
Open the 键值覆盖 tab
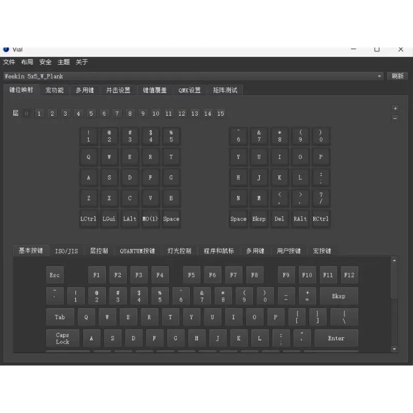click(154, 90)
